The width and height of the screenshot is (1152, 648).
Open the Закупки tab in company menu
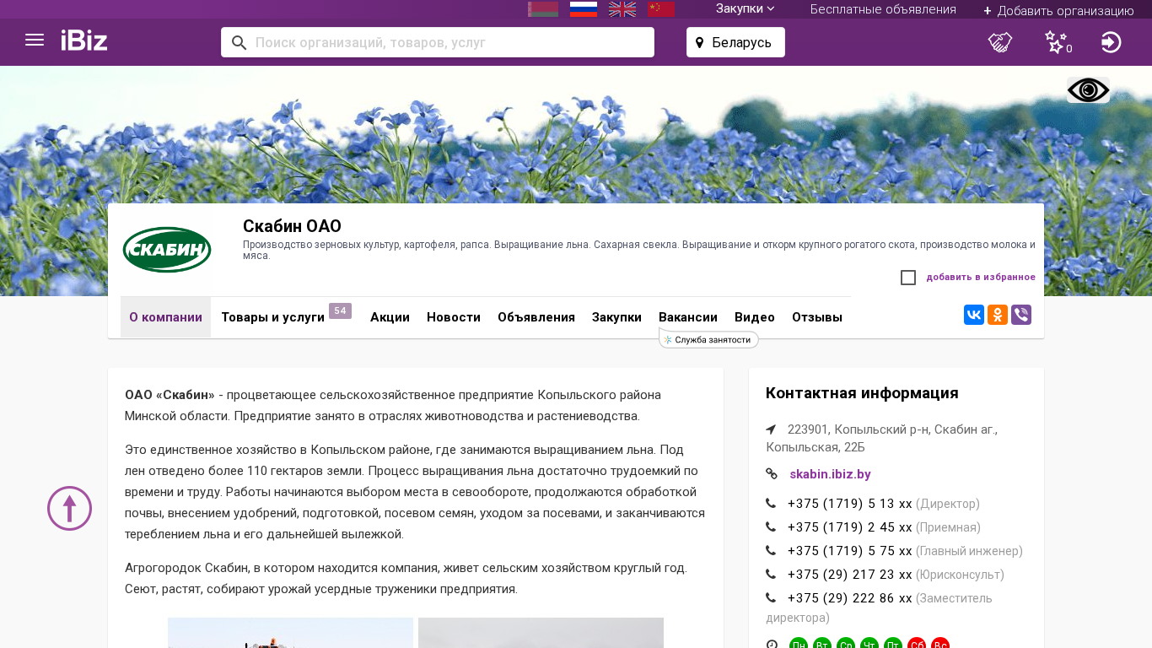coord(616,317)
